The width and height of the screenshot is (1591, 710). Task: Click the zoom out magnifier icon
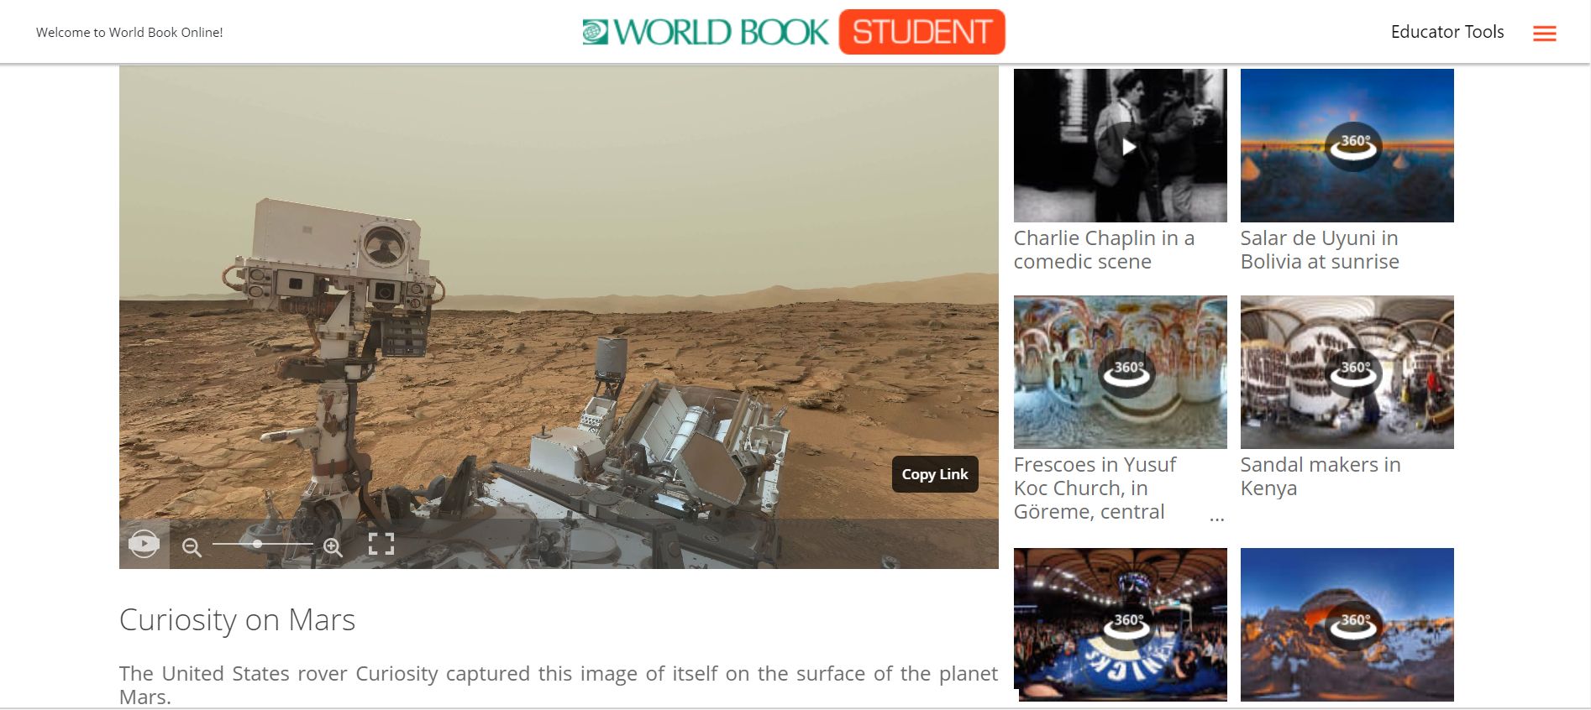(x=192, y=547)
